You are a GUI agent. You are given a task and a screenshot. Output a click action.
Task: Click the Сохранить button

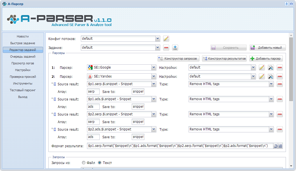click(228, 48)
